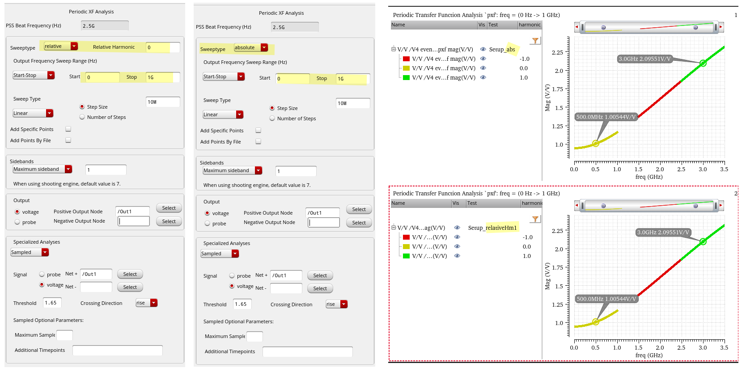The height and width of the screenshot is (372, 746).
Task: Select the 3GHz marker bubble in Setup_relativeHm1 strip
Action: click(x=695, y=206)
